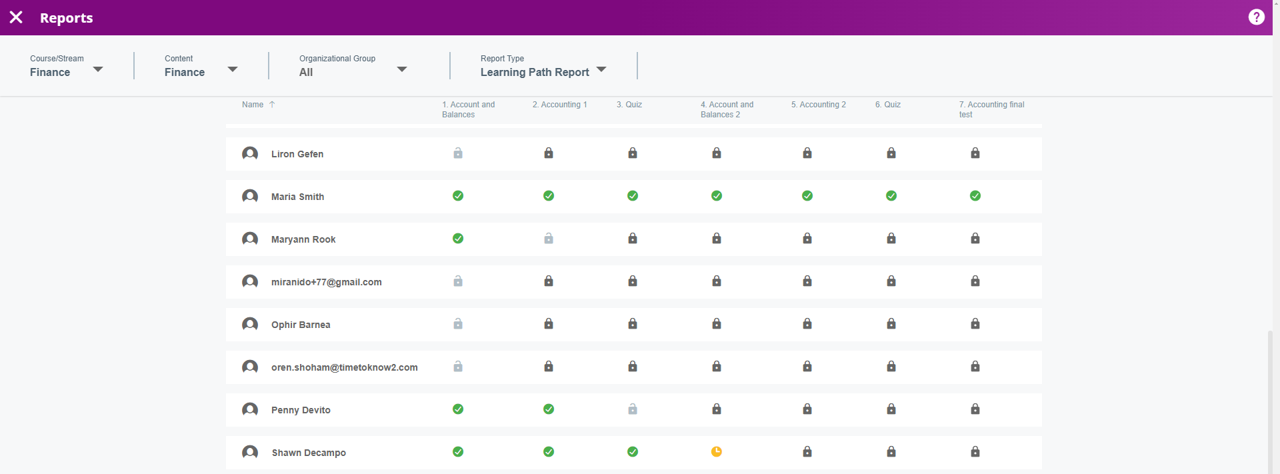Click the help question mark icon

(1256, 17)
